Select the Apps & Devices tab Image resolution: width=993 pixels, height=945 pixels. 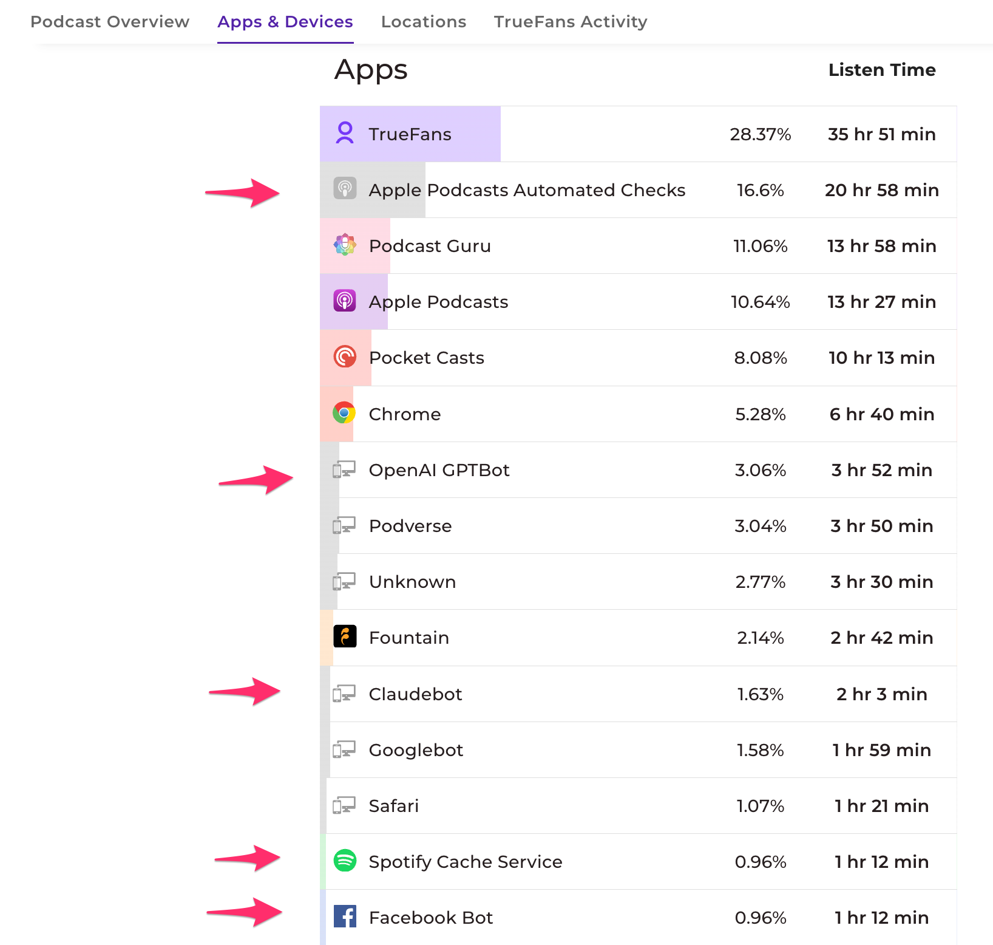pos(285,22)
